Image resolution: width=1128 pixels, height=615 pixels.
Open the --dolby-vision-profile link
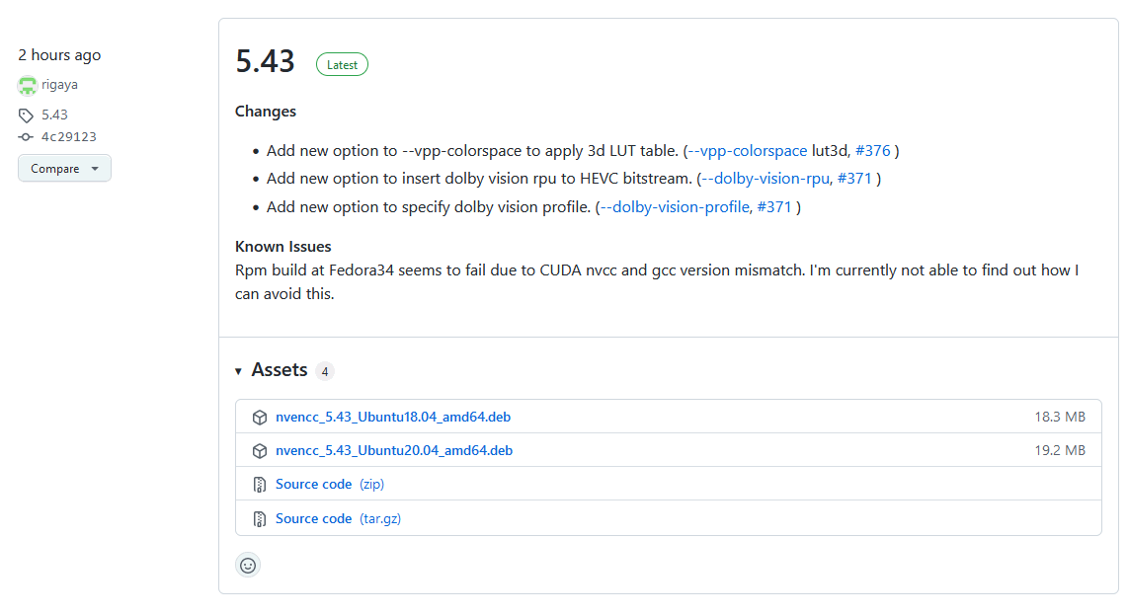[x=676, y=207]
